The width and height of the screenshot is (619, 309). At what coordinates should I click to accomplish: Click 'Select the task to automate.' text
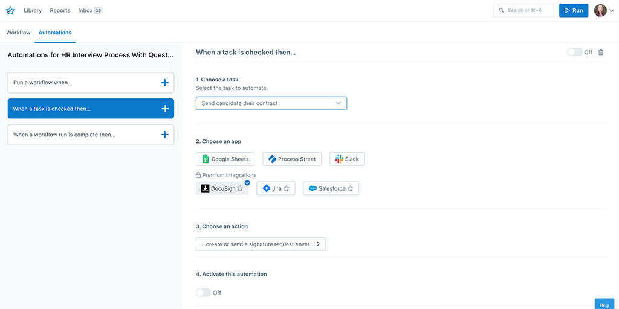pos(232,88)
